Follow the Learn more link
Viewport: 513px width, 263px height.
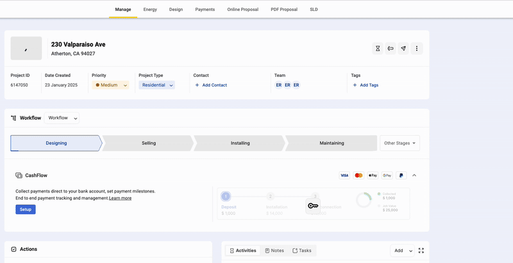[120, 198]
